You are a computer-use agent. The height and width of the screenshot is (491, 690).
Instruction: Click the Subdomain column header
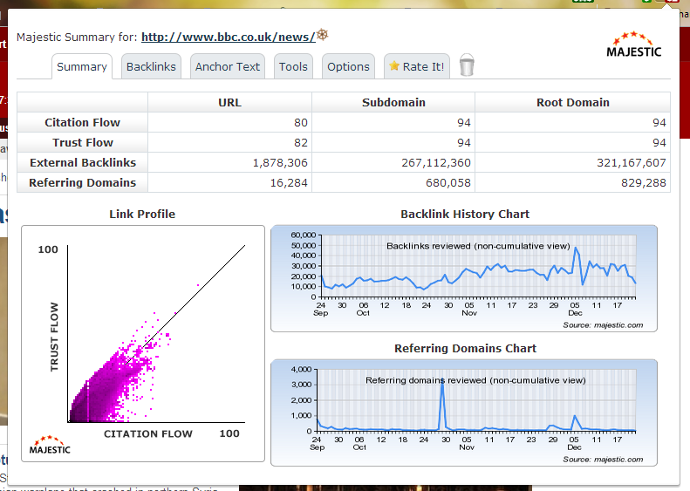click(393, 102)
